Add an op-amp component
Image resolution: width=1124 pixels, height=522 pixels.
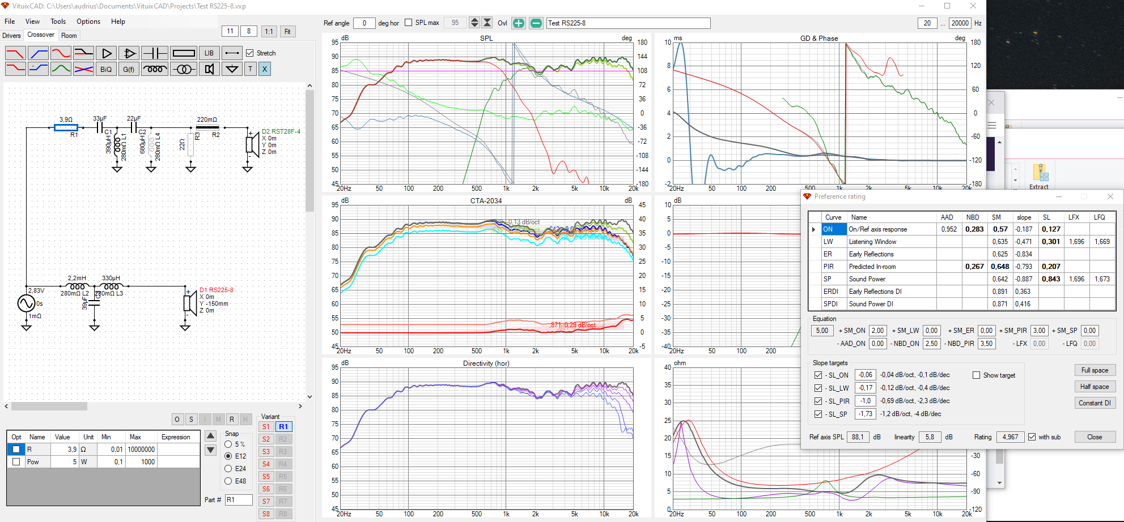coord(129,53)
